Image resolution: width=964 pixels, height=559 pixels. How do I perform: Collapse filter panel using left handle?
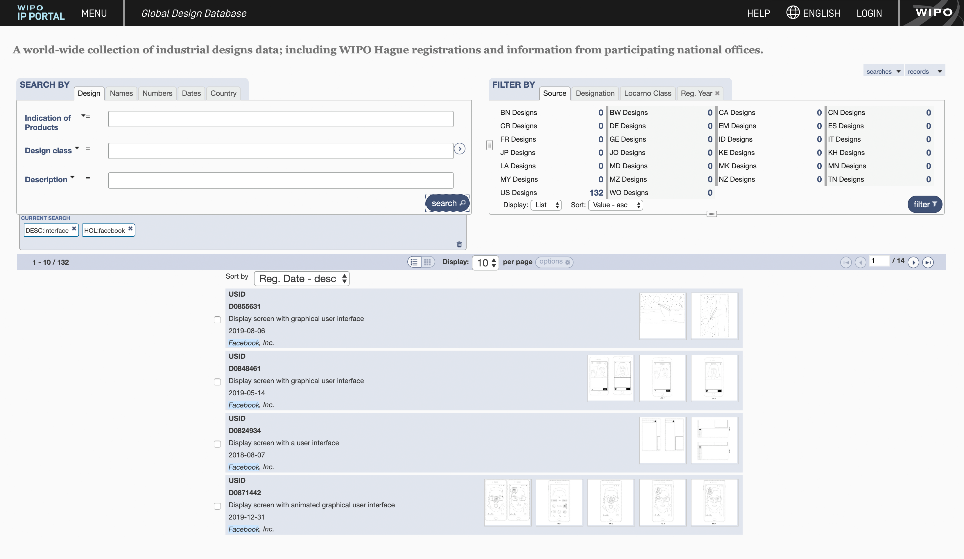point(489,145)
